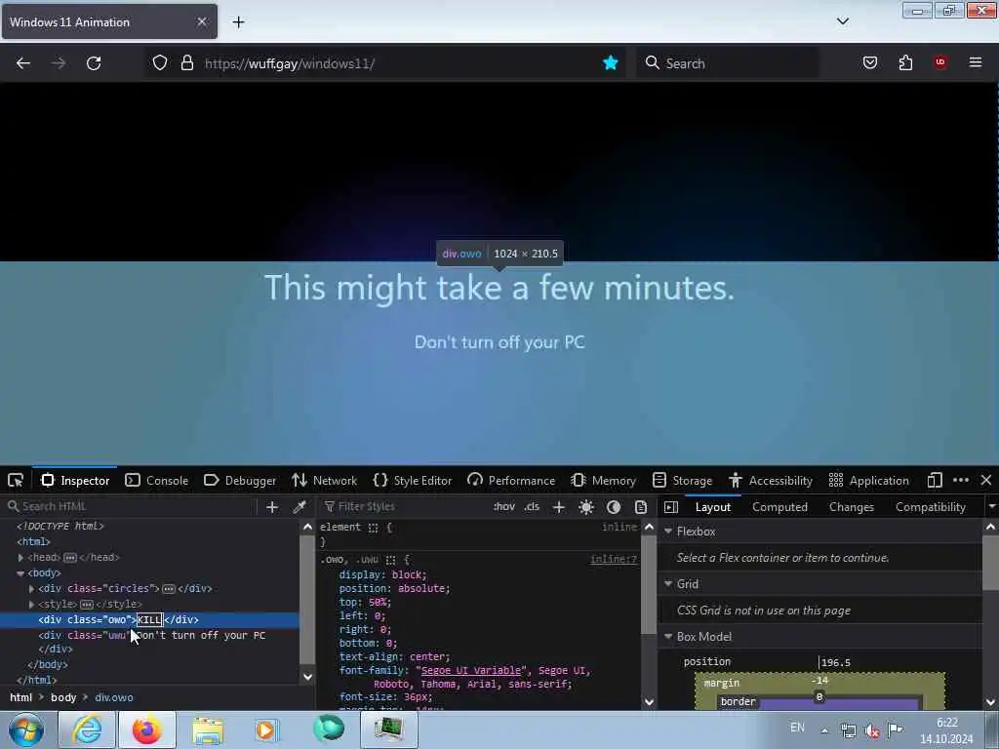
Task: Add a new CSS rule
Action: point(559,507)
